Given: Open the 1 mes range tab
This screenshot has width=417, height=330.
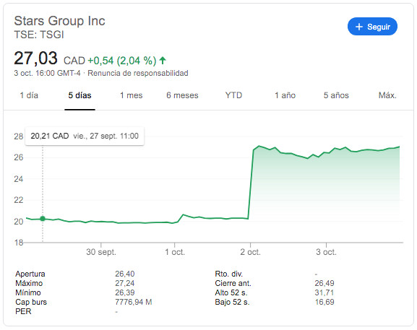Looking at the screenshot, I should click(x=131, y=95).
